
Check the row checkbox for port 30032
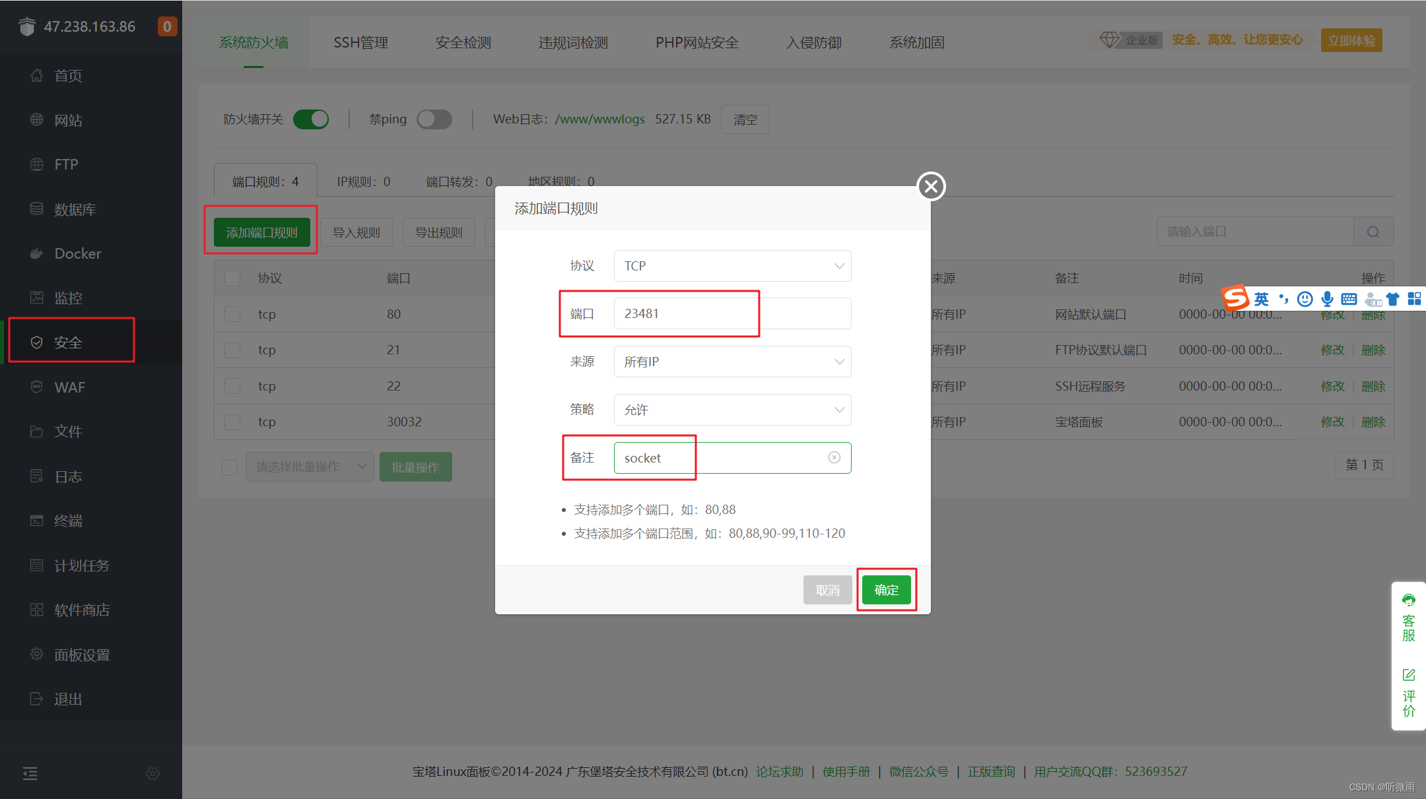tap(232, 422)
